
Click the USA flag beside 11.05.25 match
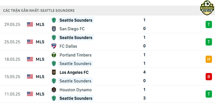pyautogui.click(x=30, y=94)
